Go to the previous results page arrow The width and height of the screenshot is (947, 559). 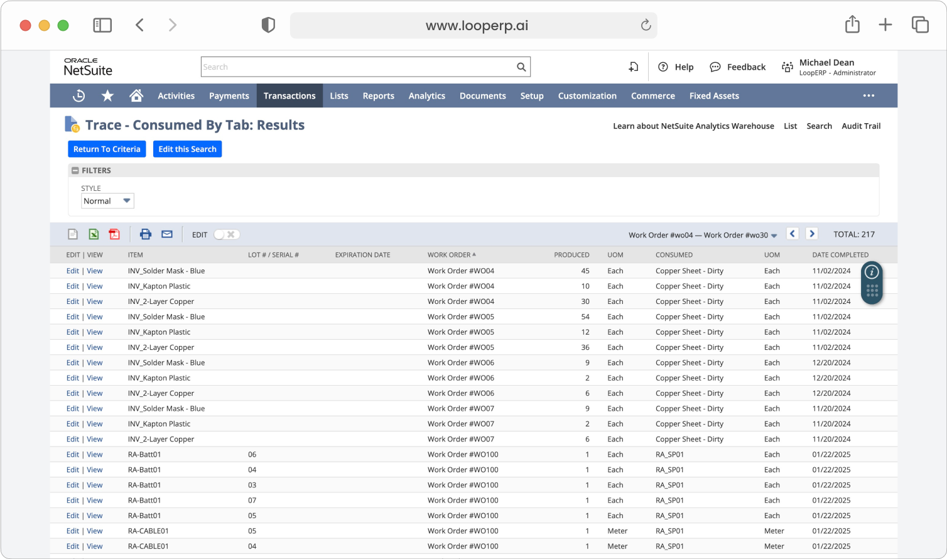(x=793, y=234)
